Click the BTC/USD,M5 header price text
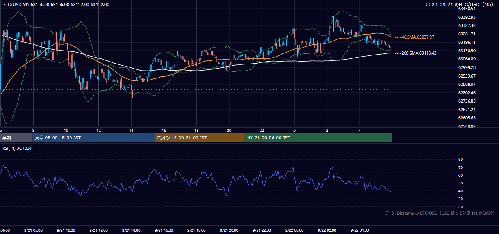This screenshot has height=234, width=499. [56, 5]
